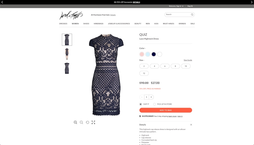Increase quantity with plus button

(x=151, y=97)
